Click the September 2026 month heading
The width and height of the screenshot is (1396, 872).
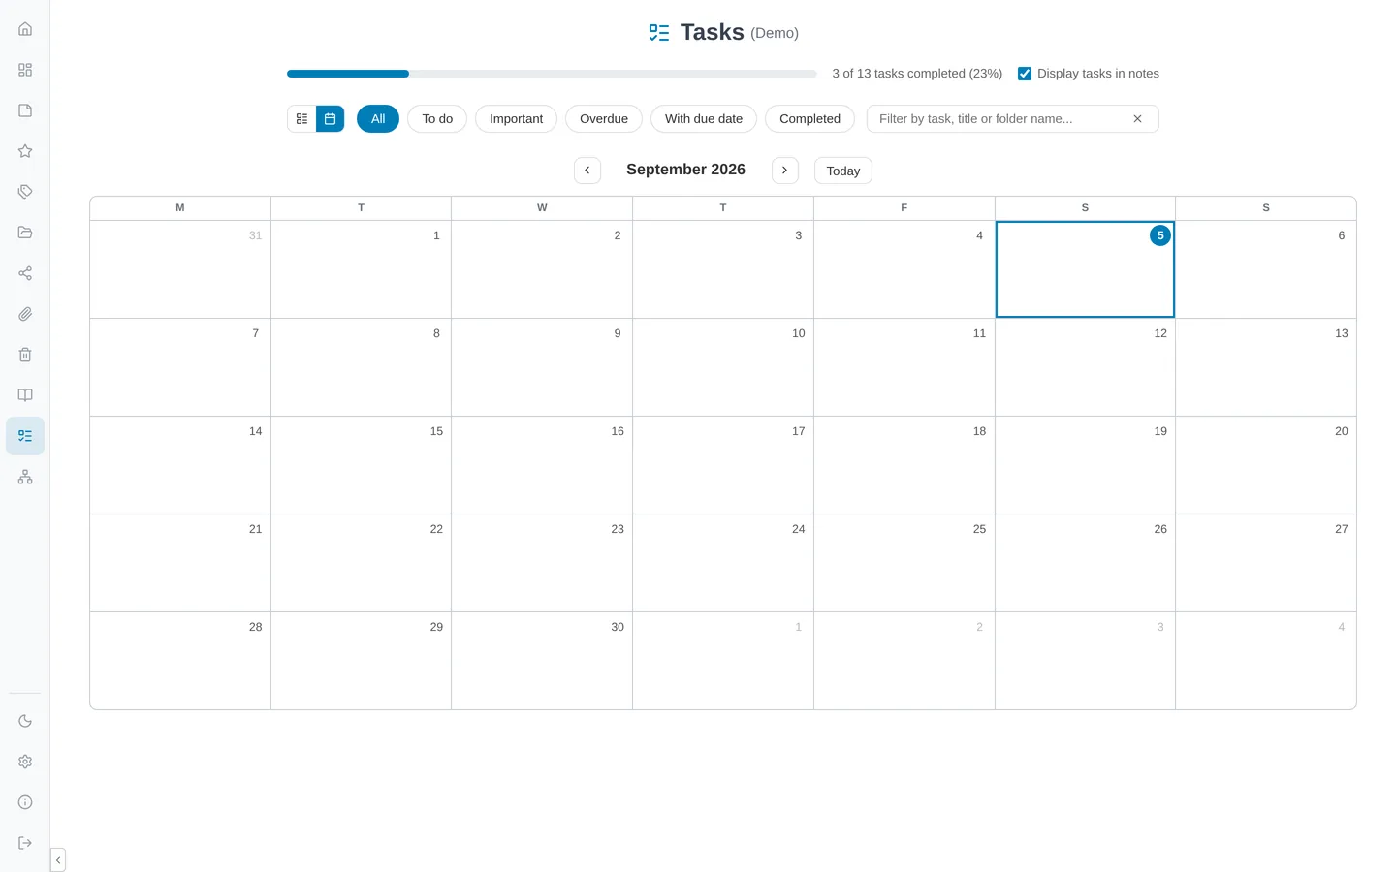pos(685,170)
